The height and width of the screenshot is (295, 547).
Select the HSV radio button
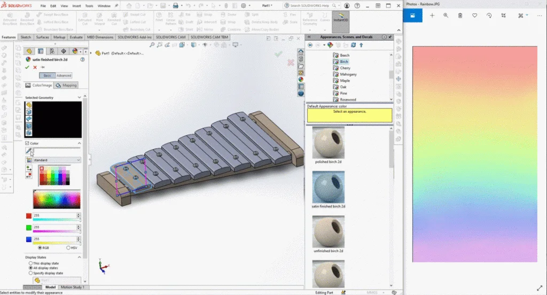pyautogui.click(x=68, y=247)
